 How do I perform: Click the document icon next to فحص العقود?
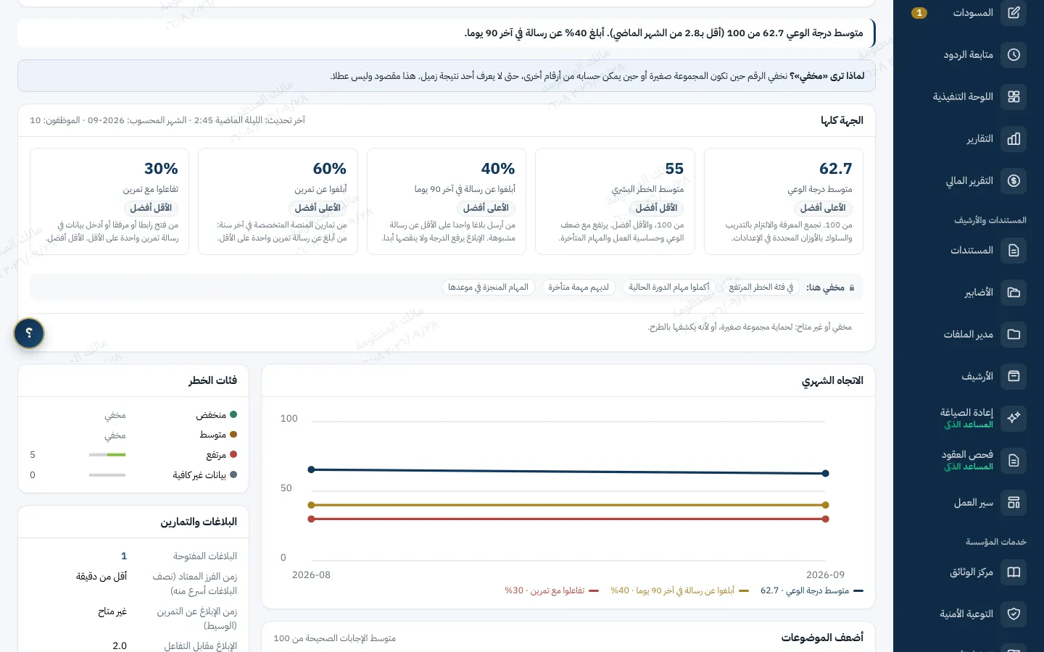[1014, 461]
